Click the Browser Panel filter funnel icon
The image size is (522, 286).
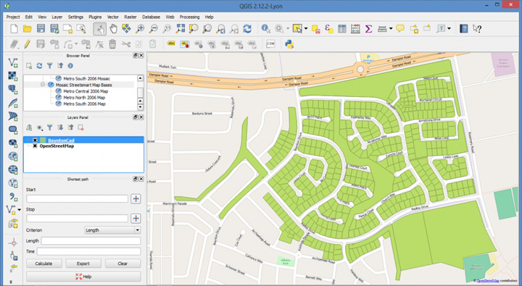[49, 66]
